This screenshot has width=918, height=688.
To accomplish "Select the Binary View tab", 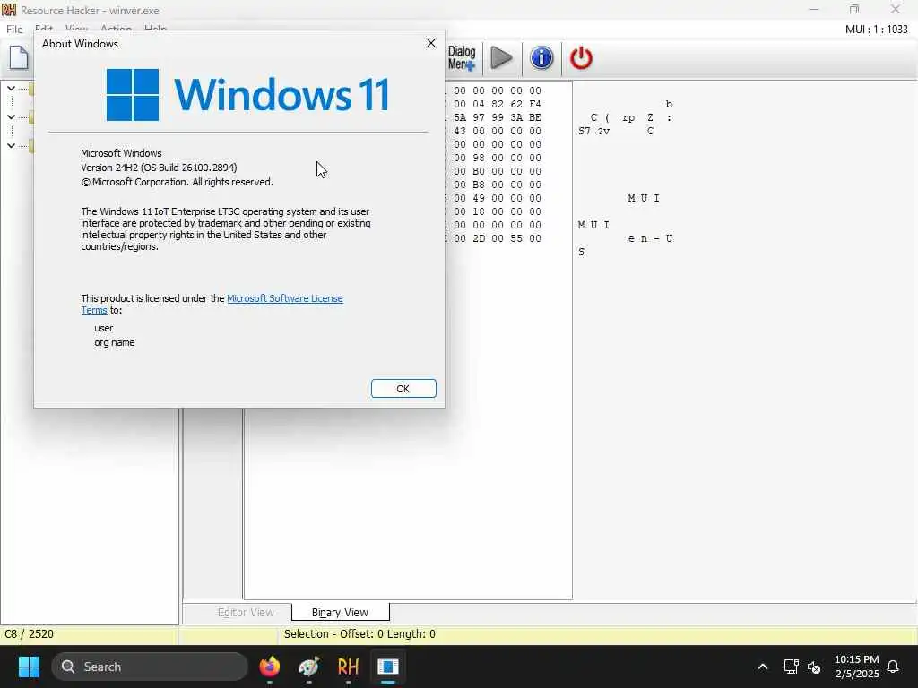I will coord(340,613).
